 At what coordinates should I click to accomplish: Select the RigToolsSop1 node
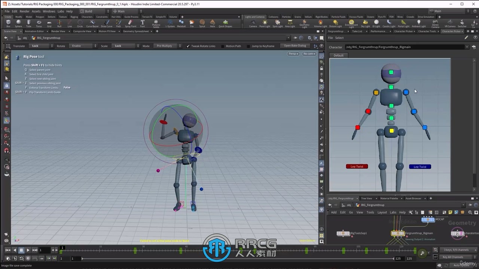tap(343, 233)
